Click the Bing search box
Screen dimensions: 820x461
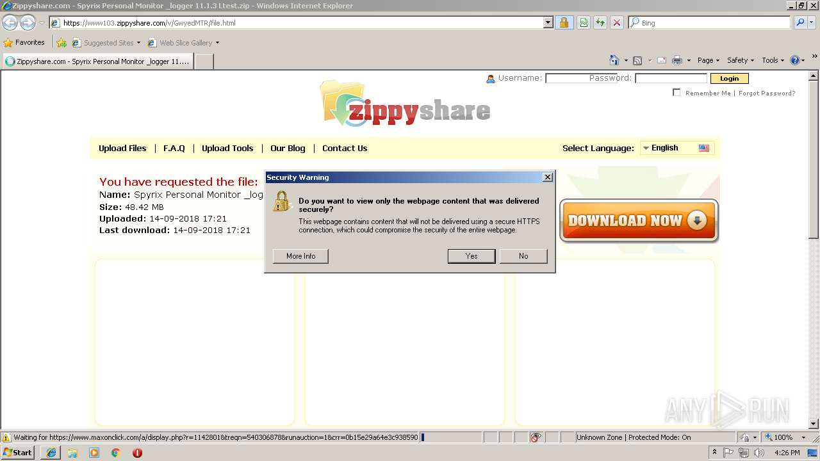[709, 22]
